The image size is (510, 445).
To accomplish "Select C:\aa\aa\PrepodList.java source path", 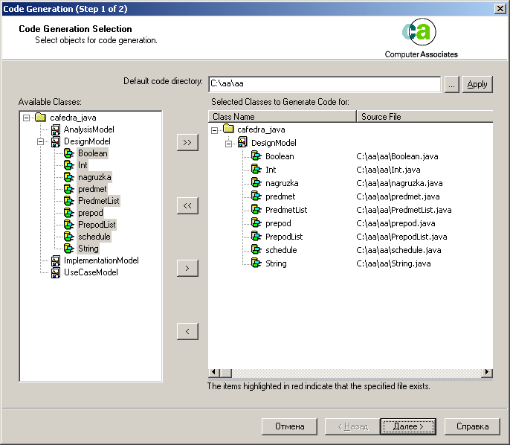I will [401, 237].
